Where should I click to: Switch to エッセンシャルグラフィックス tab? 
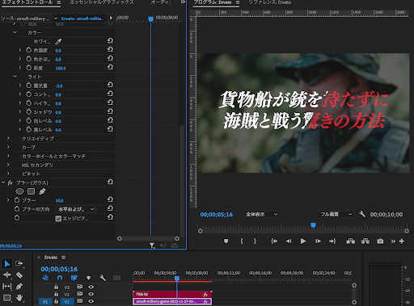pos(102,2)
